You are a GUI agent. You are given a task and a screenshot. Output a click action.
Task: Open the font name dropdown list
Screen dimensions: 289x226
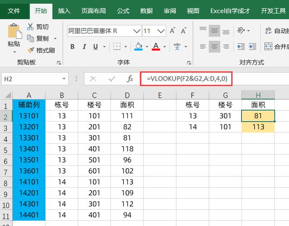(x=137, y=31)
